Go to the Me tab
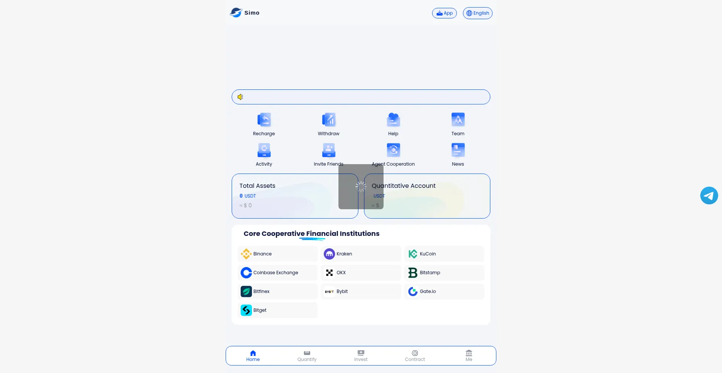This screenshot has height=373, width=722. (x=469, y=356)
